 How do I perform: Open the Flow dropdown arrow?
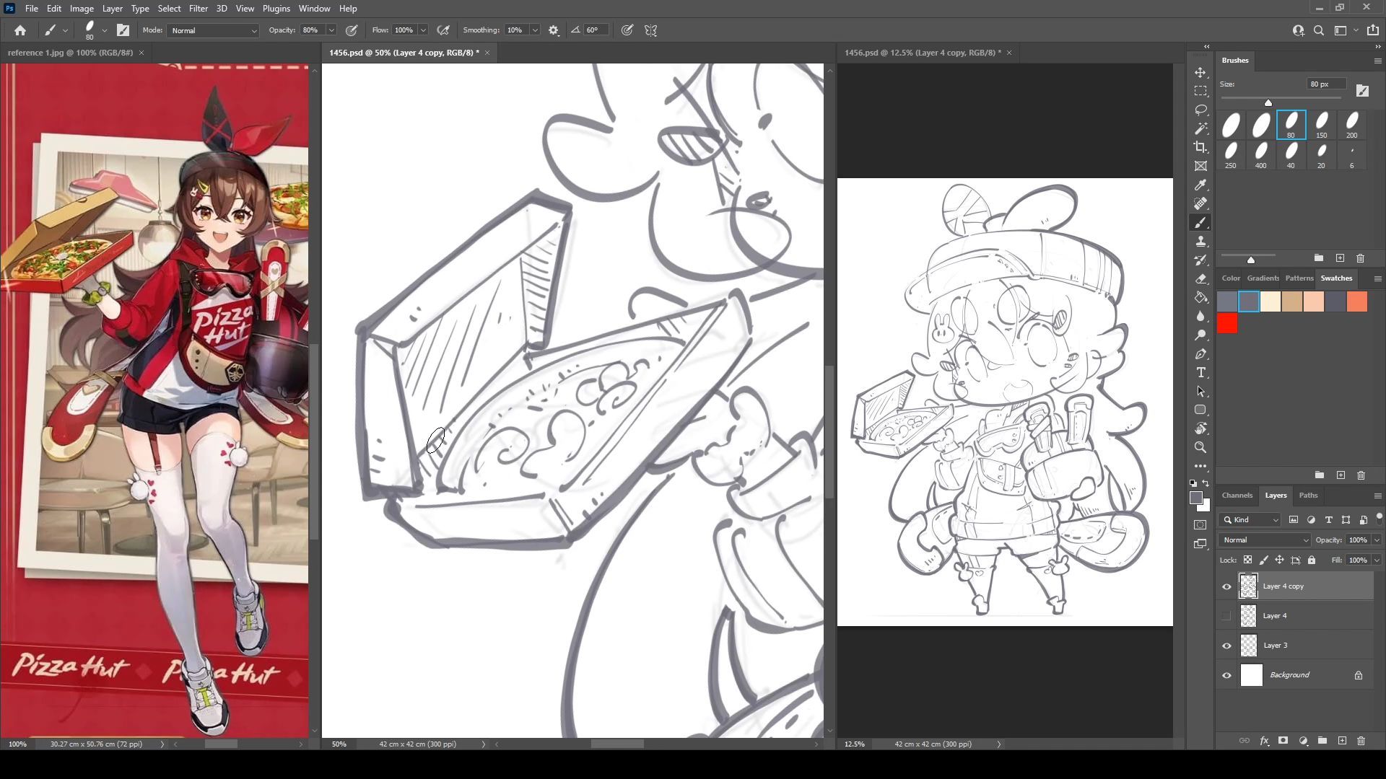[423, 30]
